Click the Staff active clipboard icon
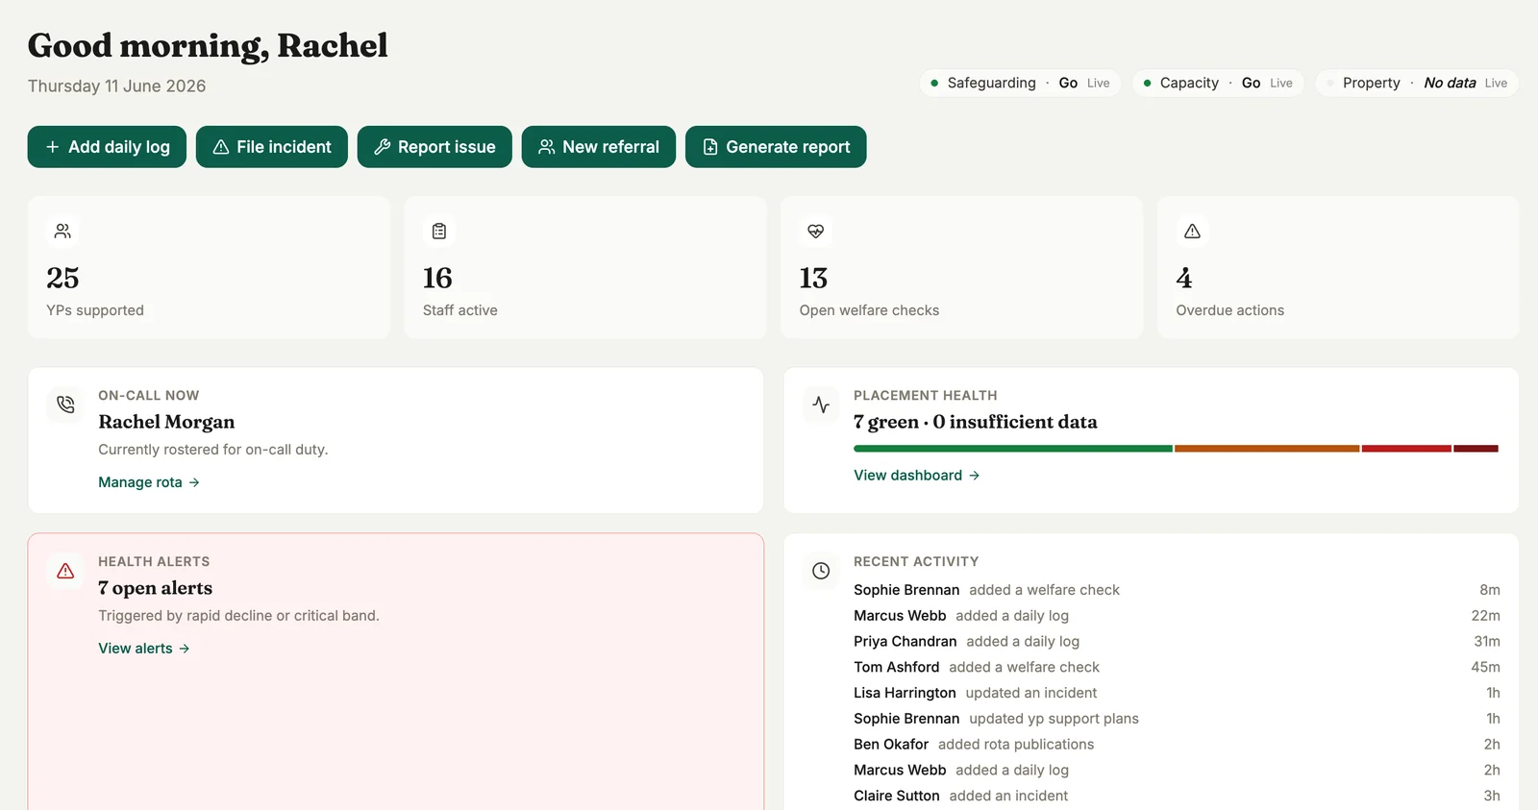The height and width of the screenshot is (810, 1538). [439, 231]
